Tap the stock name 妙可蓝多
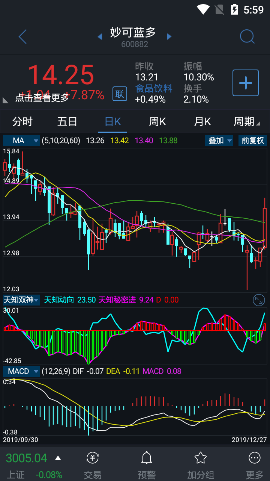The image size is (270, 481). coord(133,32)
